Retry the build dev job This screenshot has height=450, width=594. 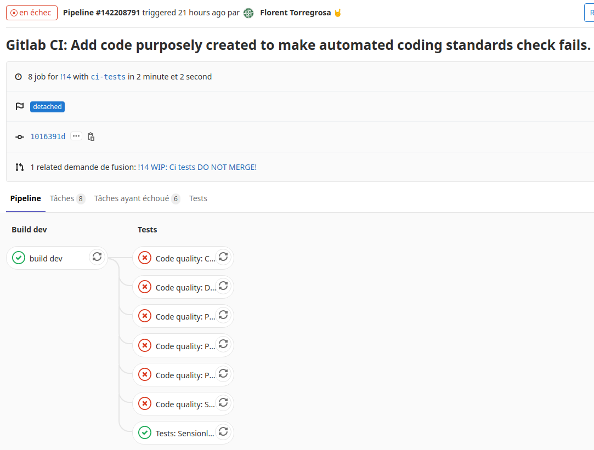pos(97,258)
